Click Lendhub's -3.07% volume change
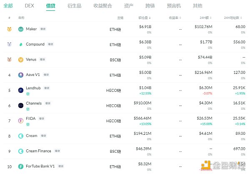The width and height of the screenshot is (250, 174). coord(207,93)
